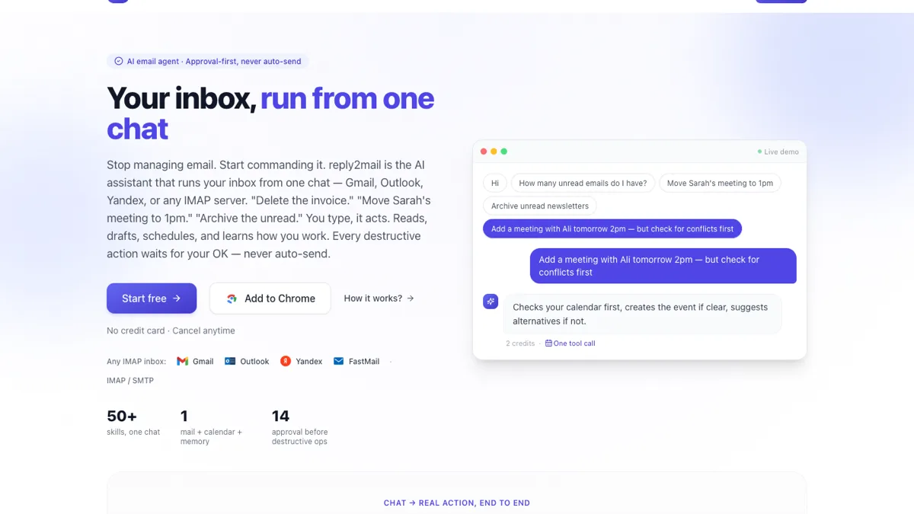
Task: Click the 2 credits text
Action: [520, 343]
